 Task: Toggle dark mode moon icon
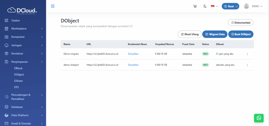coord(205,6)
